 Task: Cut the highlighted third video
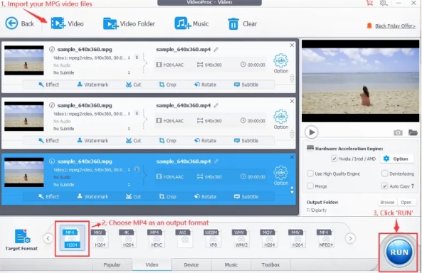(134, 197)
